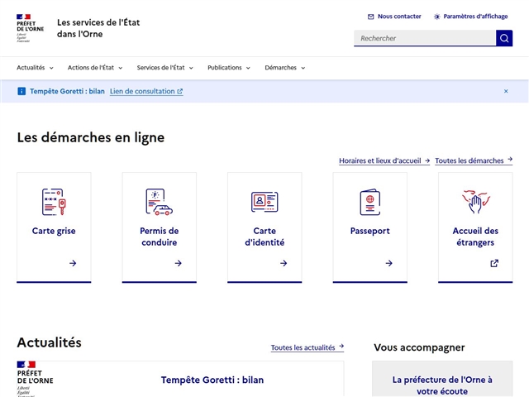
Task: Click the arrow in Carte grise card
Action: [73, 263]
